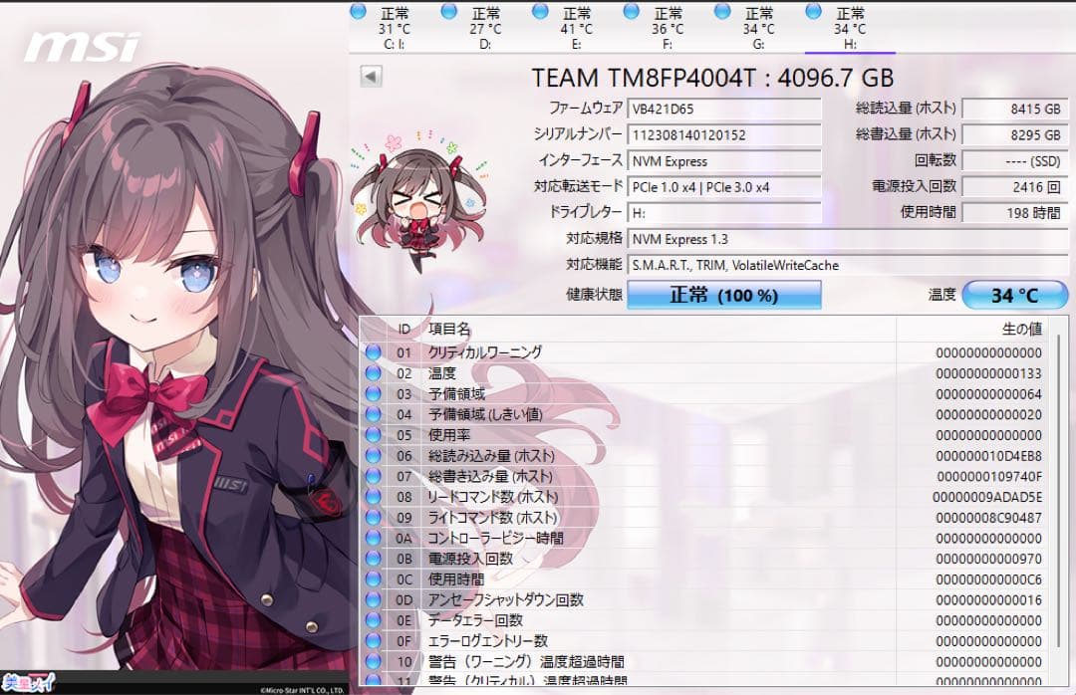Screen dimensions: 1076x695
Task: Switch to drive D: tab
Action: (485, 28)
